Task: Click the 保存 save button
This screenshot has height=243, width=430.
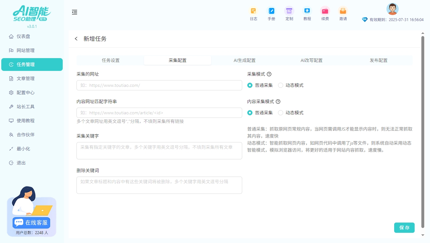Action: (404, 228)
